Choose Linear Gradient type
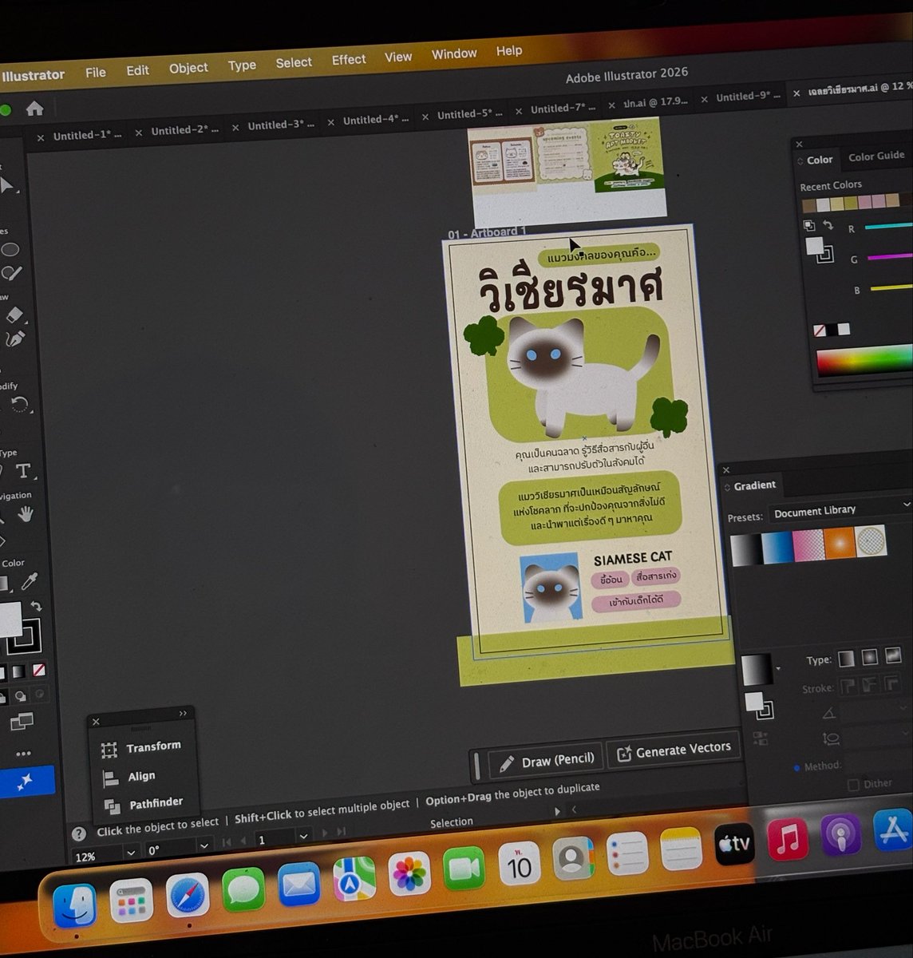Screen dimensions: 913x958 pyautogui.click(x=846, y=658)
